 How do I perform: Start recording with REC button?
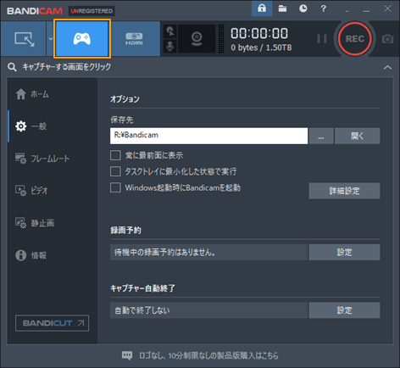pos(355,39)
